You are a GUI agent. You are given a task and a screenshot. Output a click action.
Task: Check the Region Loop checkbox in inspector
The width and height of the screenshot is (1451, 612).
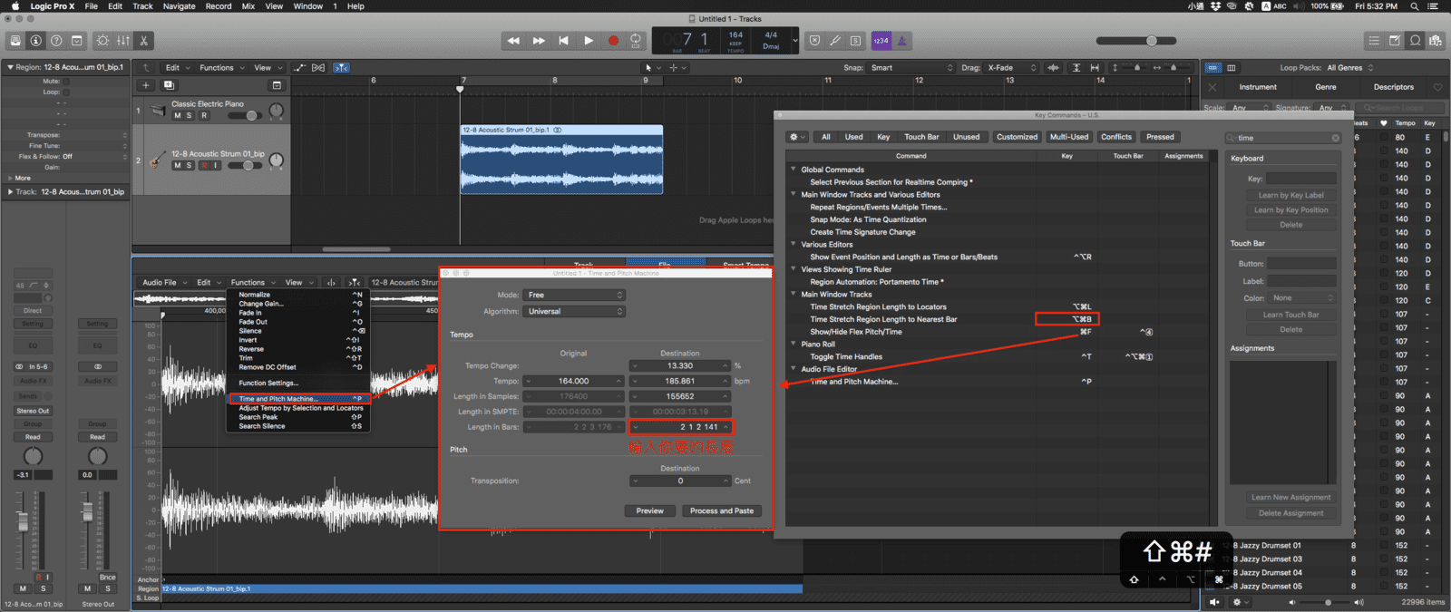tap(66, 92)
